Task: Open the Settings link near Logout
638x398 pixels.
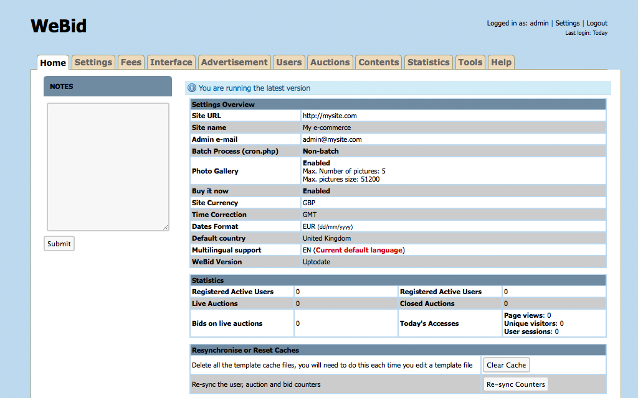Action: click(567, 23)
